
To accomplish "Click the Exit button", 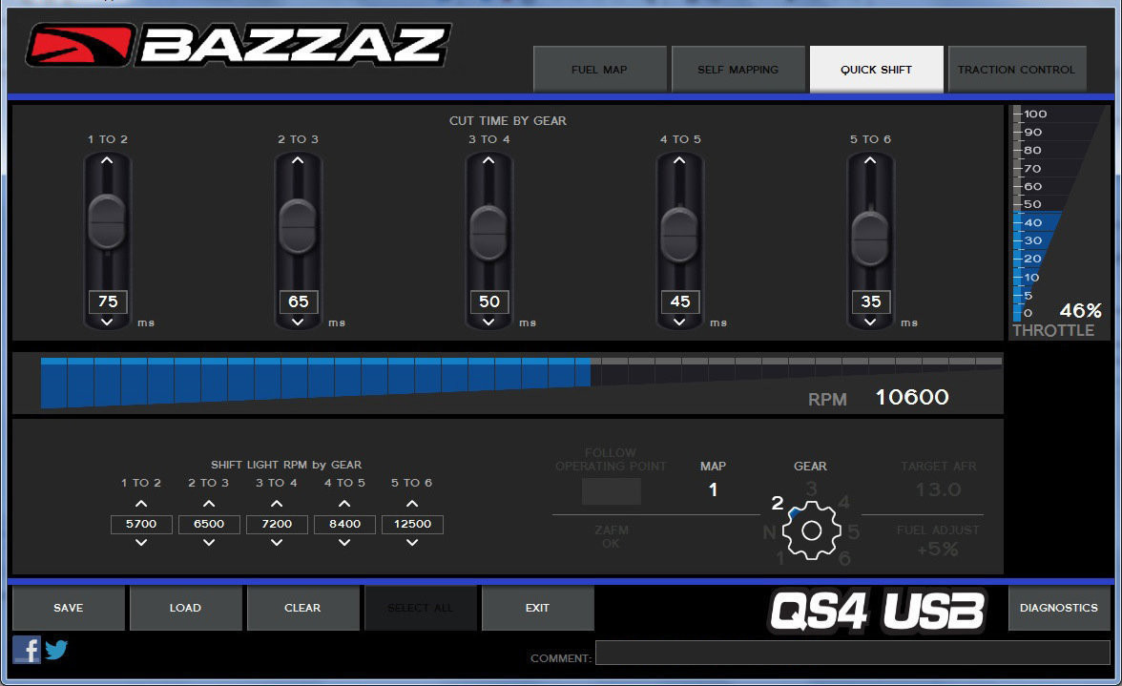I will coord(537,608).
